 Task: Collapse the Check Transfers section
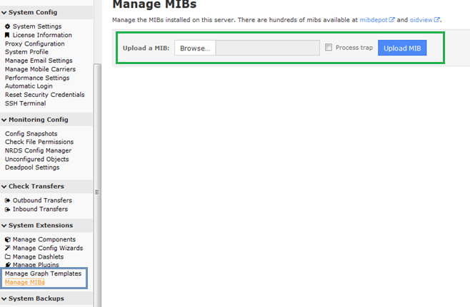tap(4, 187)
